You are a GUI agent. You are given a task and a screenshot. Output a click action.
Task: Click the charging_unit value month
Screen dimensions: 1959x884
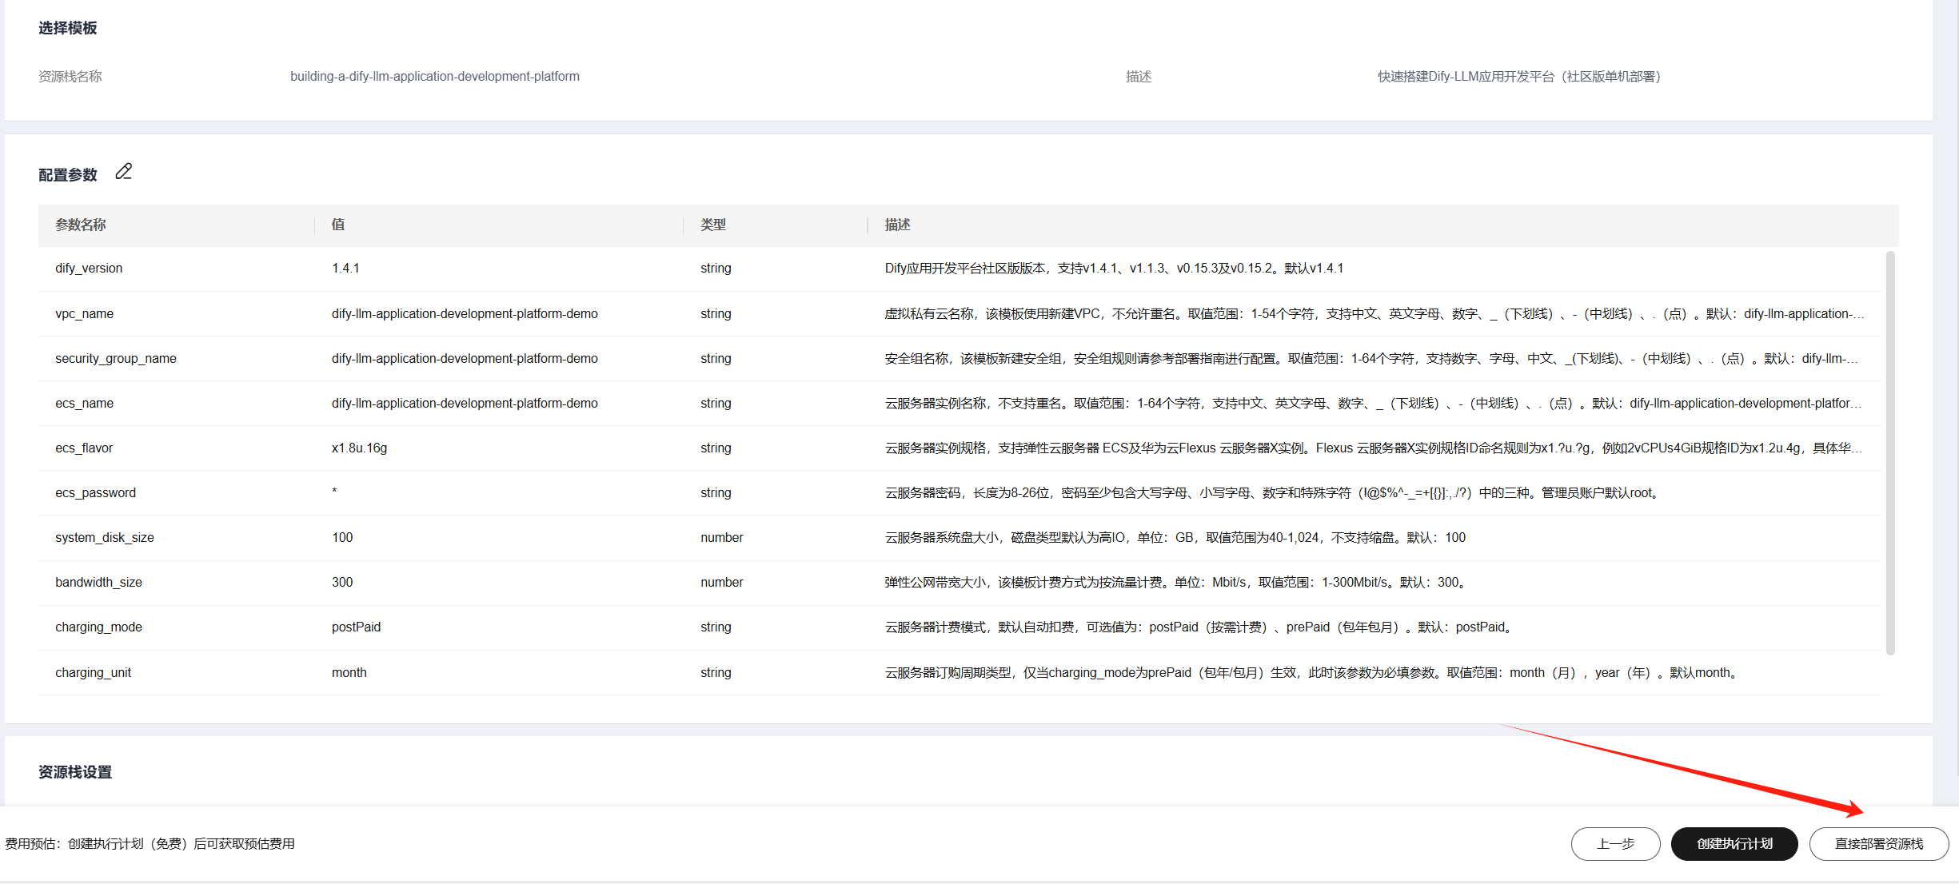tap(349, 673)
